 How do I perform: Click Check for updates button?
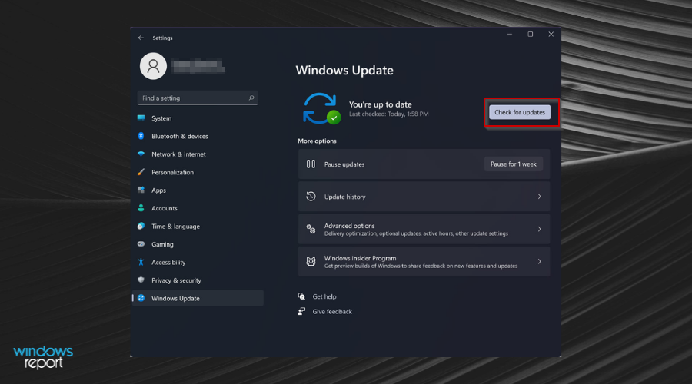pyautogui.click(x=520, y=112)
